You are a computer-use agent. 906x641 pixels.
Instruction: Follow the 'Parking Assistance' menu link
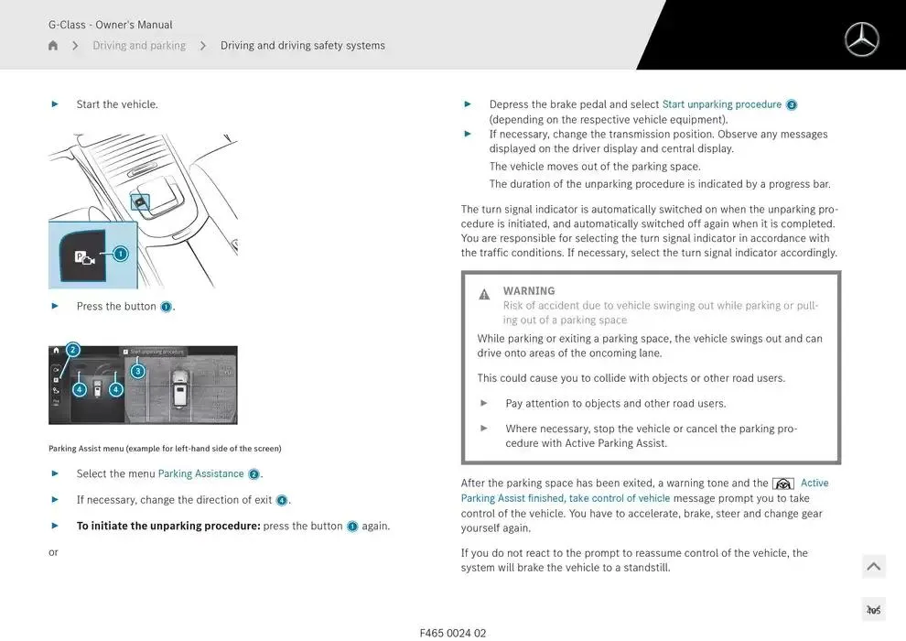click(200, 473)
